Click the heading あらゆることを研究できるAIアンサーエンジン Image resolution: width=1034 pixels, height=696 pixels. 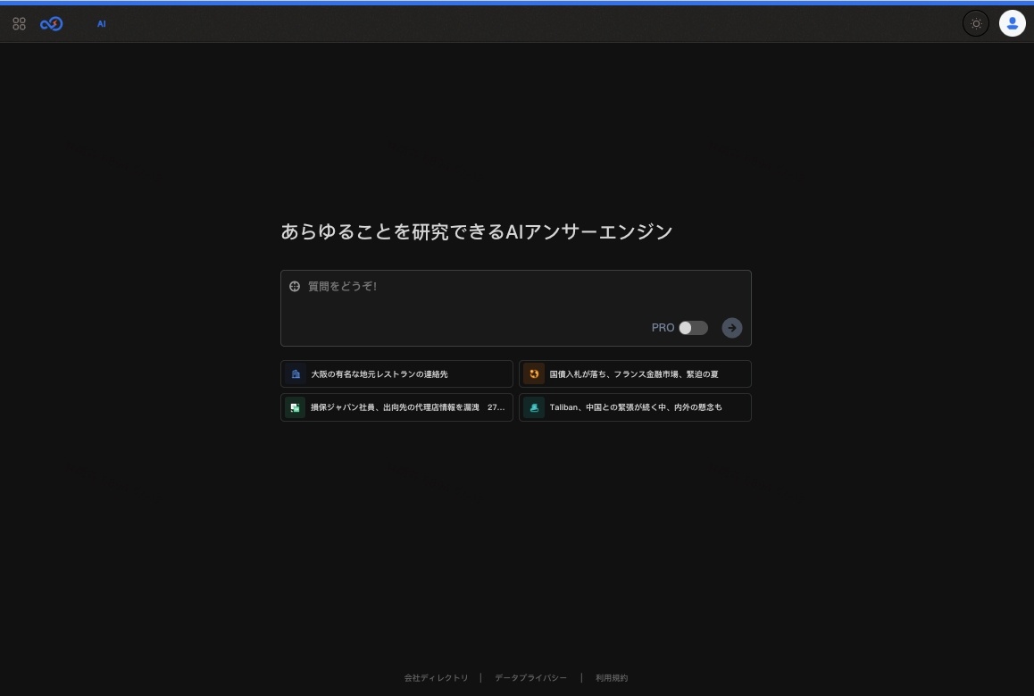click(x=477, y=231)
